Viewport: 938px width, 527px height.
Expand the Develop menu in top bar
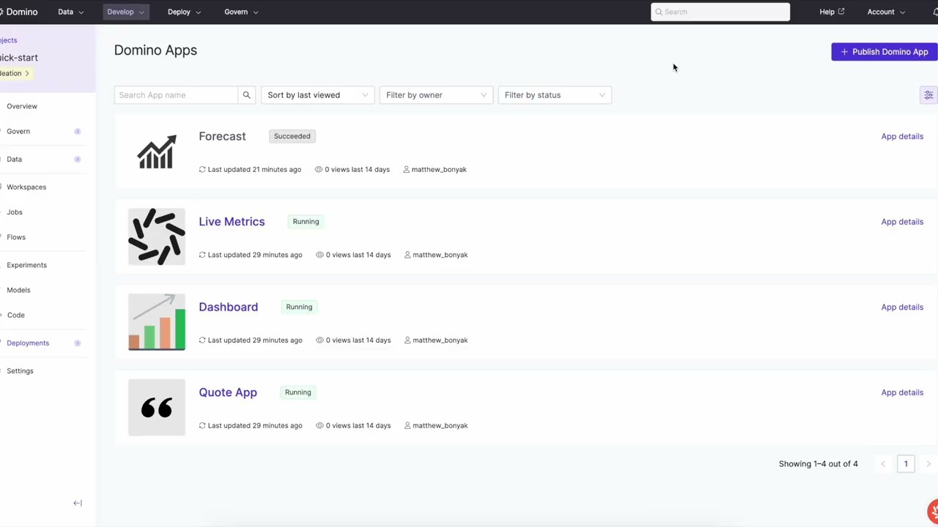(126, 12)
